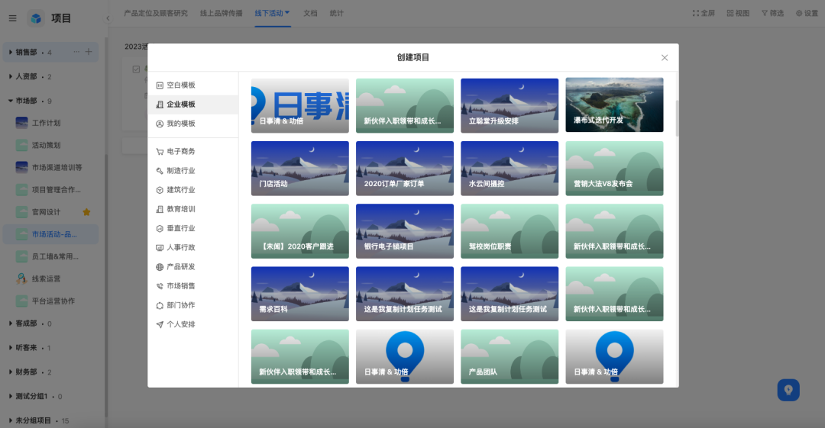Choose the 瀑布式迭代开发 template

614,105
